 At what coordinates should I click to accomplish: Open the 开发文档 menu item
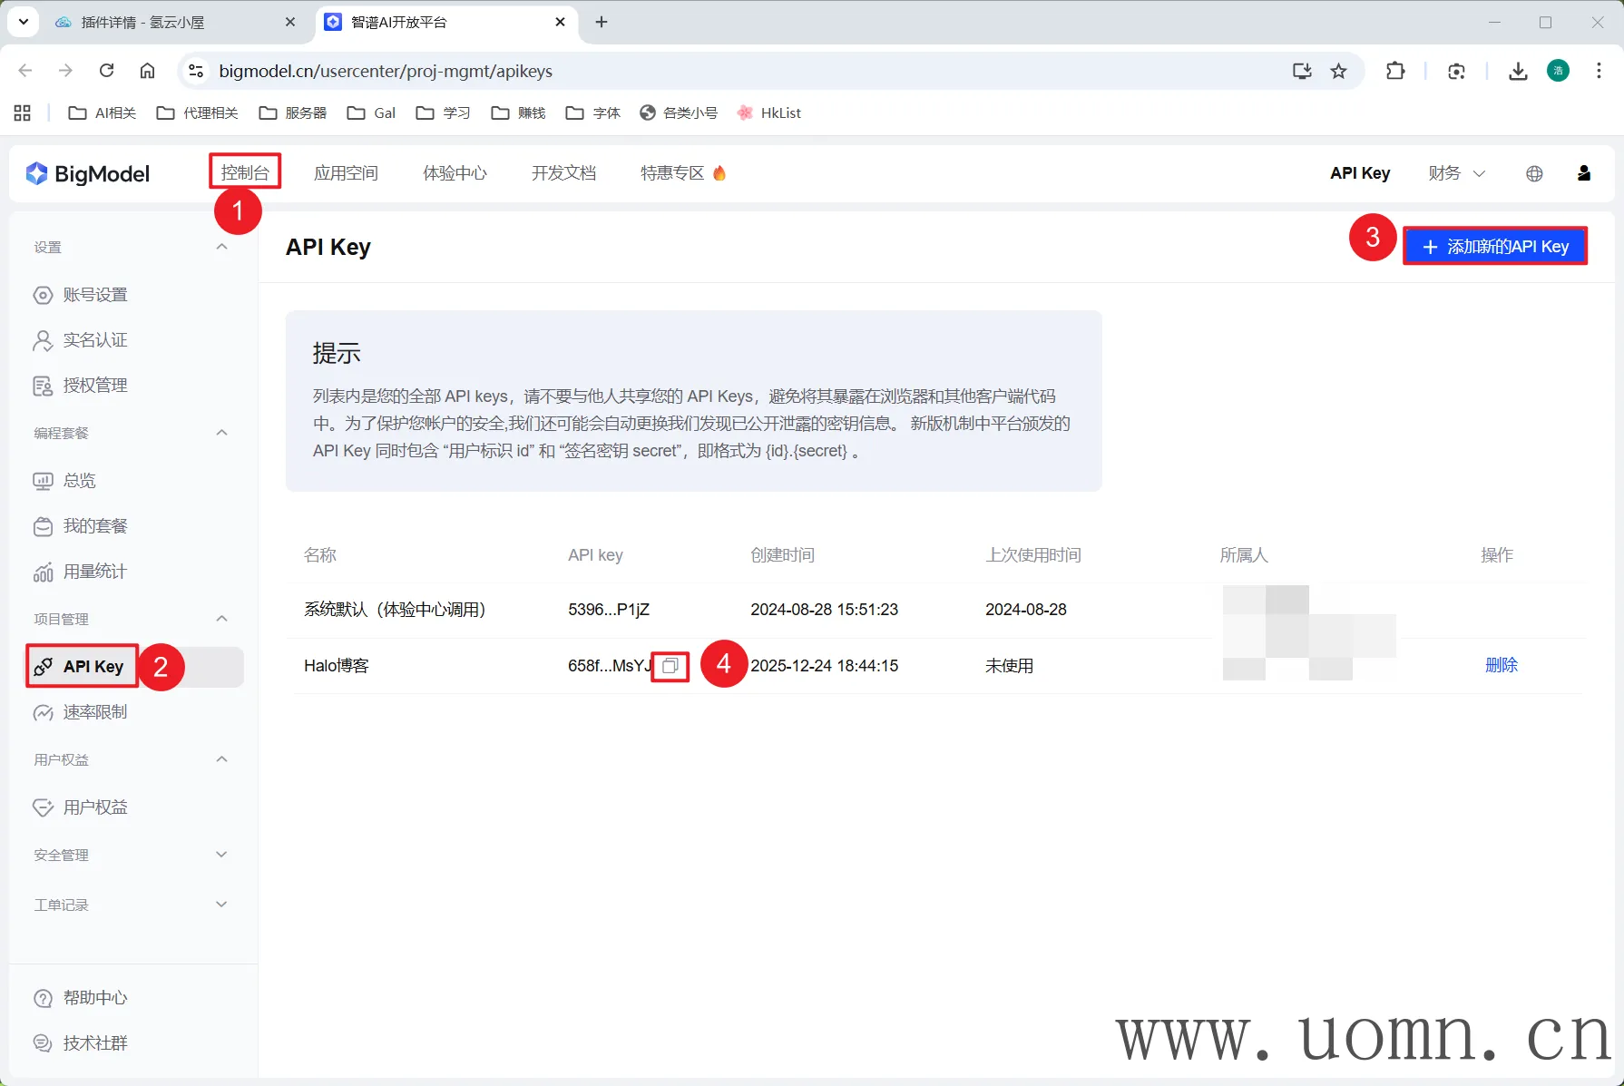563,173
